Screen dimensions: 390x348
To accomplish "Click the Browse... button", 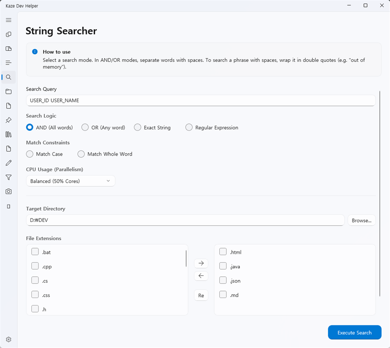I will tap(361, 220).
